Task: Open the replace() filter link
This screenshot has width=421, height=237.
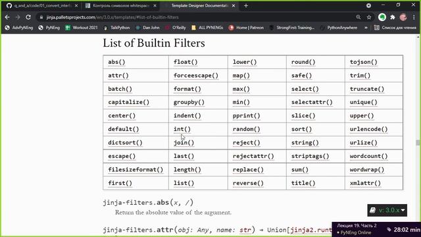Action: pyautogui.click(x=248, y=170)
